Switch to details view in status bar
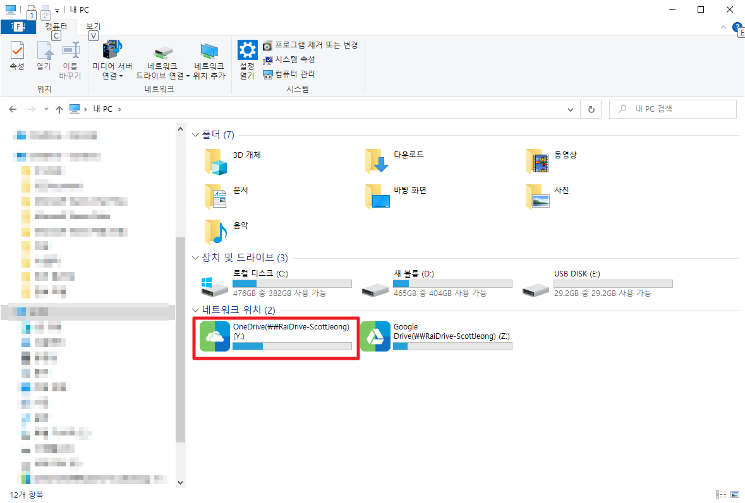Image resolution: width=745 pixels, height=503 pixels. [721, 495]
